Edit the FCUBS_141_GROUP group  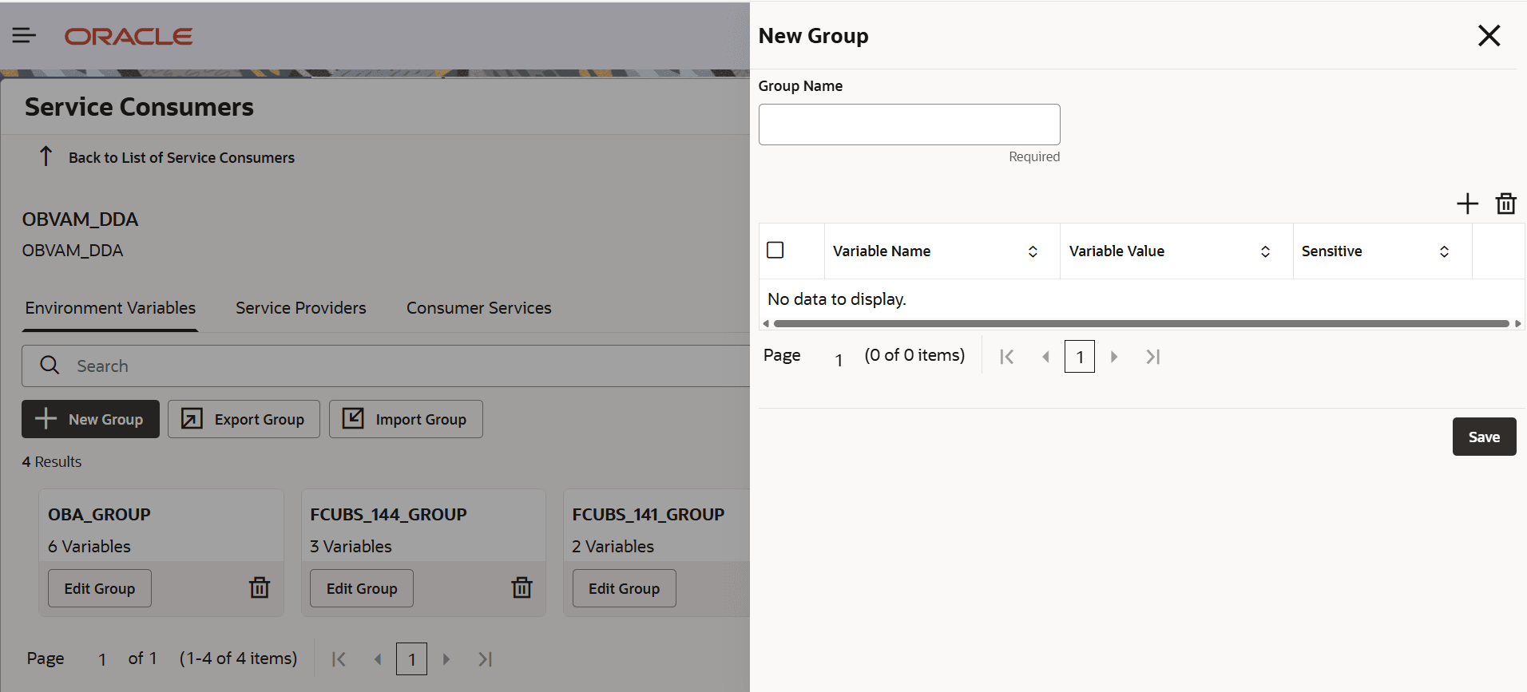625,588
